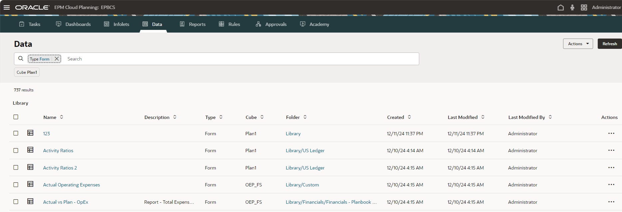The width and height of the screenshot is (622, 212).
Task: Click in the Search input field
Action: coord(241,59)
